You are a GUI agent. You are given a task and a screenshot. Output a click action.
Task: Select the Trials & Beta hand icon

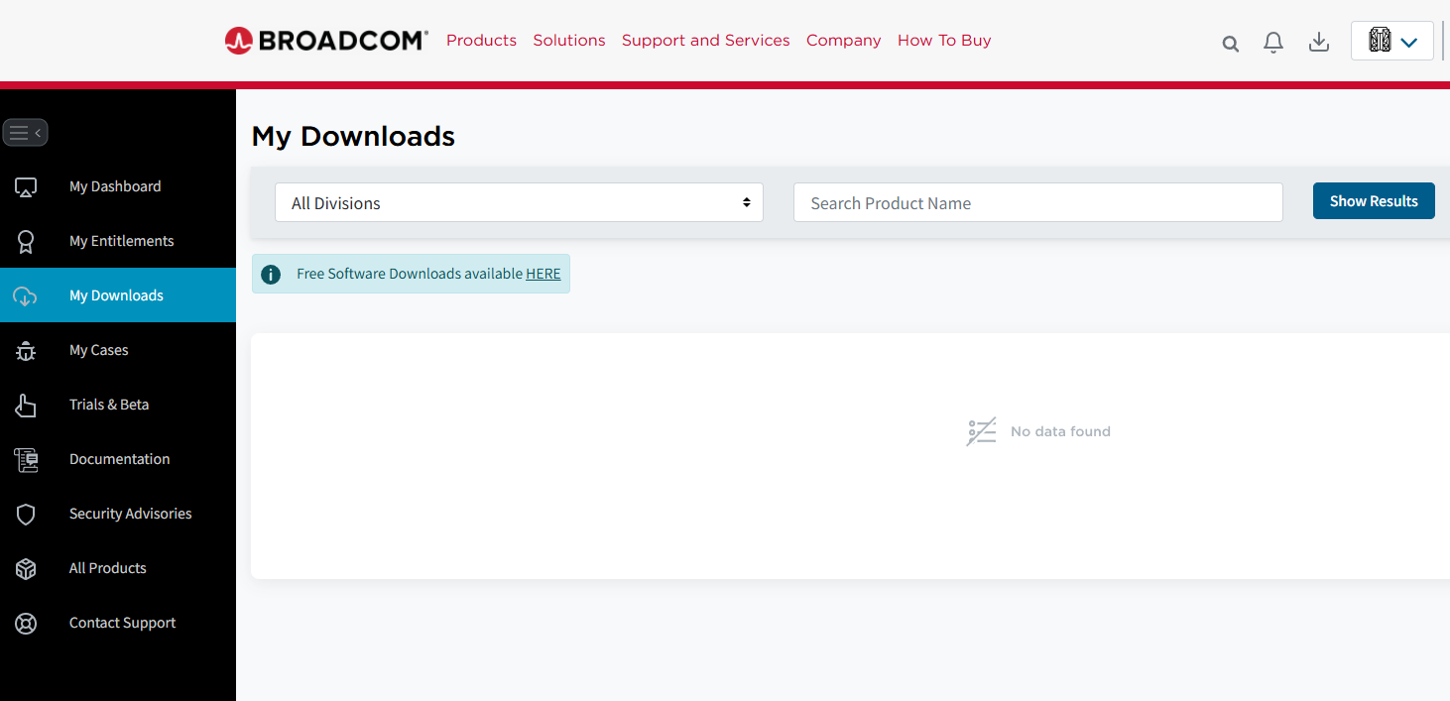pyautogui.click(x=25, y=405)
